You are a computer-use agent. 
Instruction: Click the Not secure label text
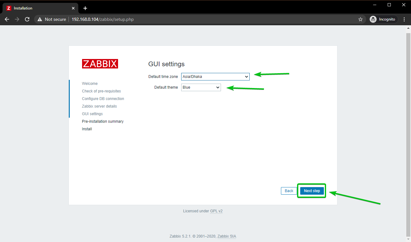coord(56,19)
